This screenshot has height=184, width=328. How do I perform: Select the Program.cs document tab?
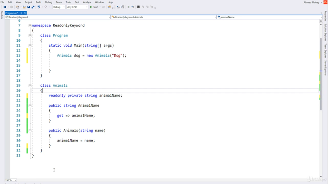pos(12,13)
